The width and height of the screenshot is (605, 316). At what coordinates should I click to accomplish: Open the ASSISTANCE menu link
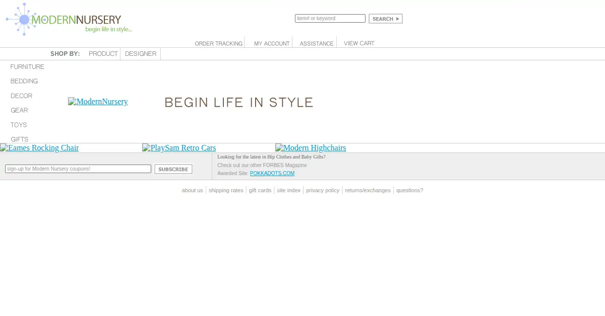(317, 44)
